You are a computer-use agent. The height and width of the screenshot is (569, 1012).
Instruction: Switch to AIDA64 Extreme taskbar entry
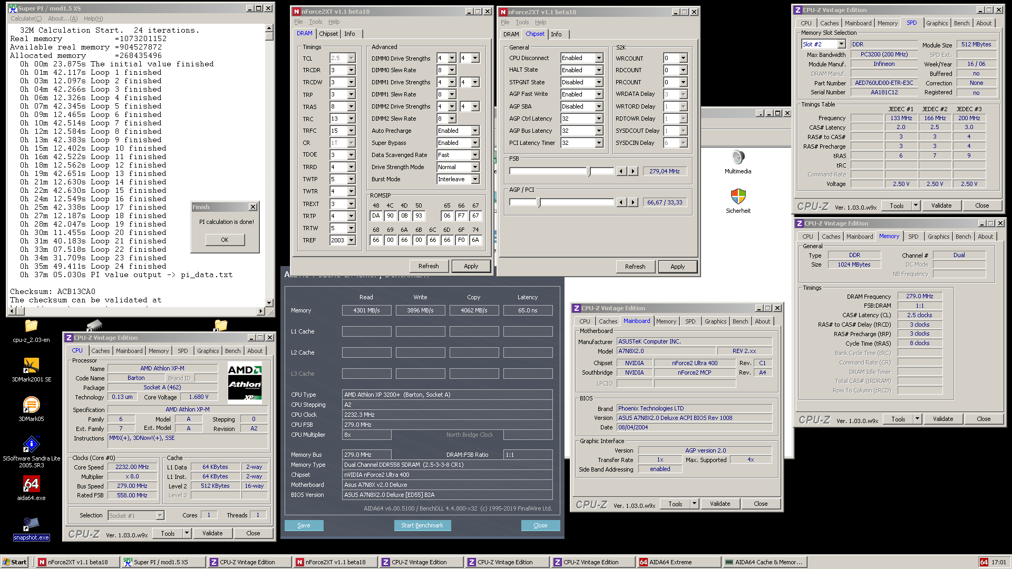(678, 562)
